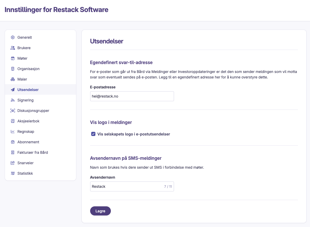
Task: Click the 100 icon beside Statistikk
Action: click(13, 173)
